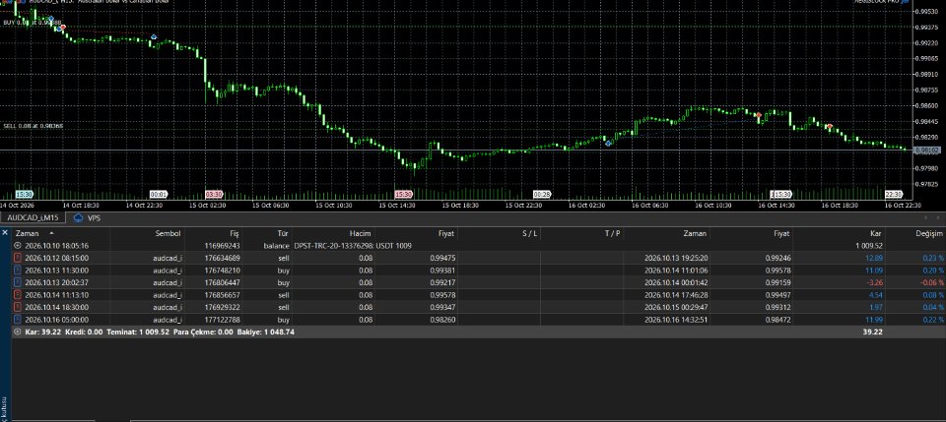The height and width of the screenshot is (422, 946).
Task: Sort by the Fiş column header
Action: pos(236,233)
